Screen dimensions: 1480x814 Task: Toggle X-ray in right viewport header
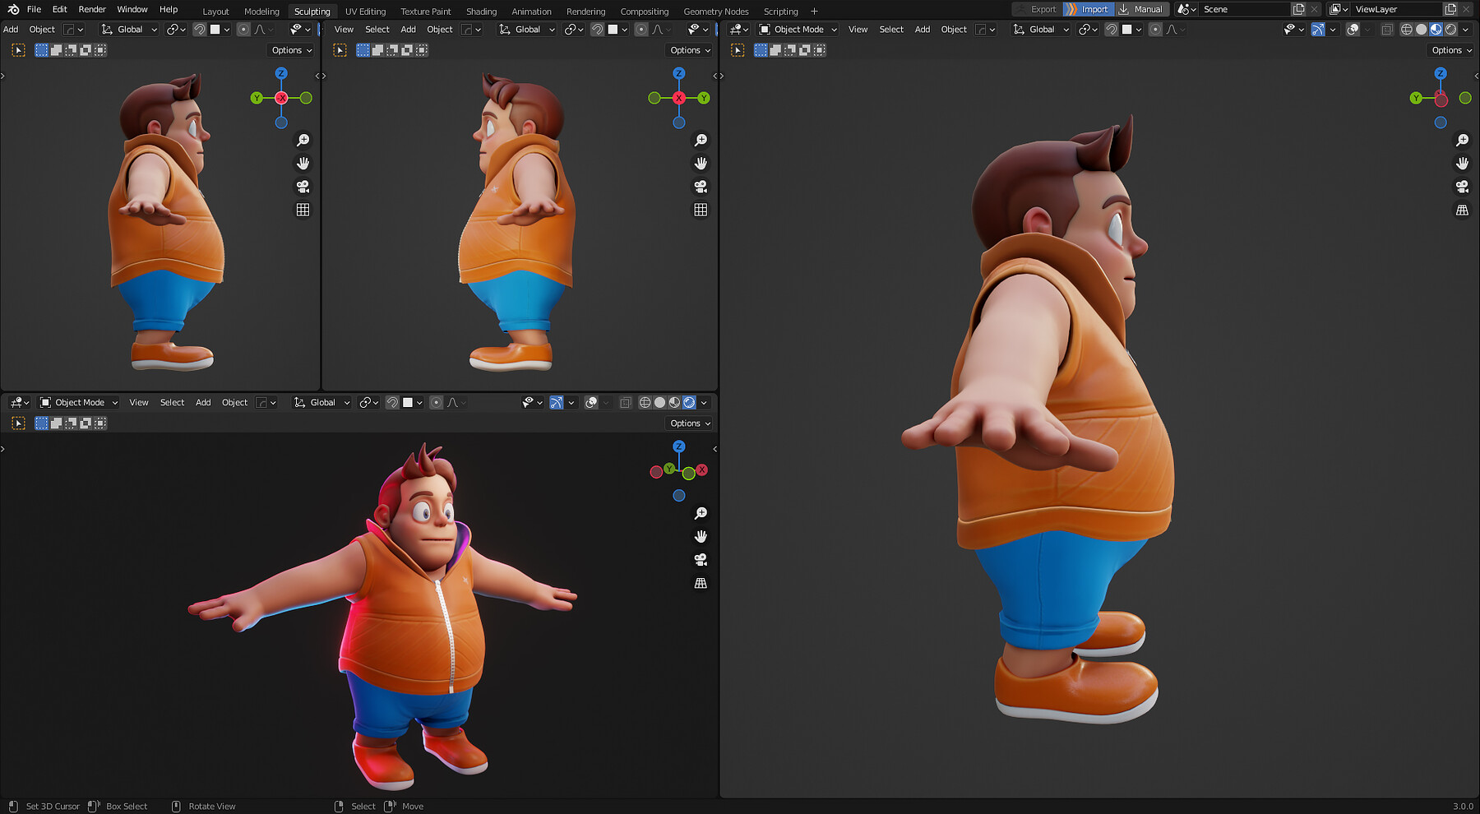tap(1387, 30)
